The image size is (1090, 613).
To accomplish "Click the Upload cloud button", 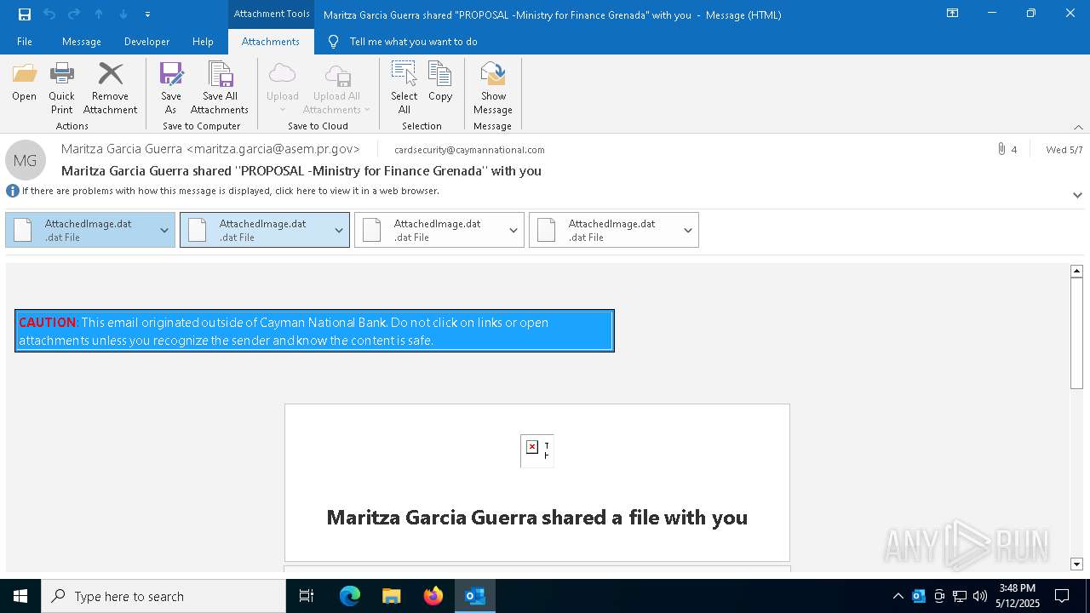I will click(x=282, y=88).
